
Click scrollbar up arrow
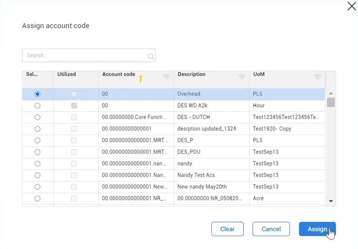pos(331,93)
